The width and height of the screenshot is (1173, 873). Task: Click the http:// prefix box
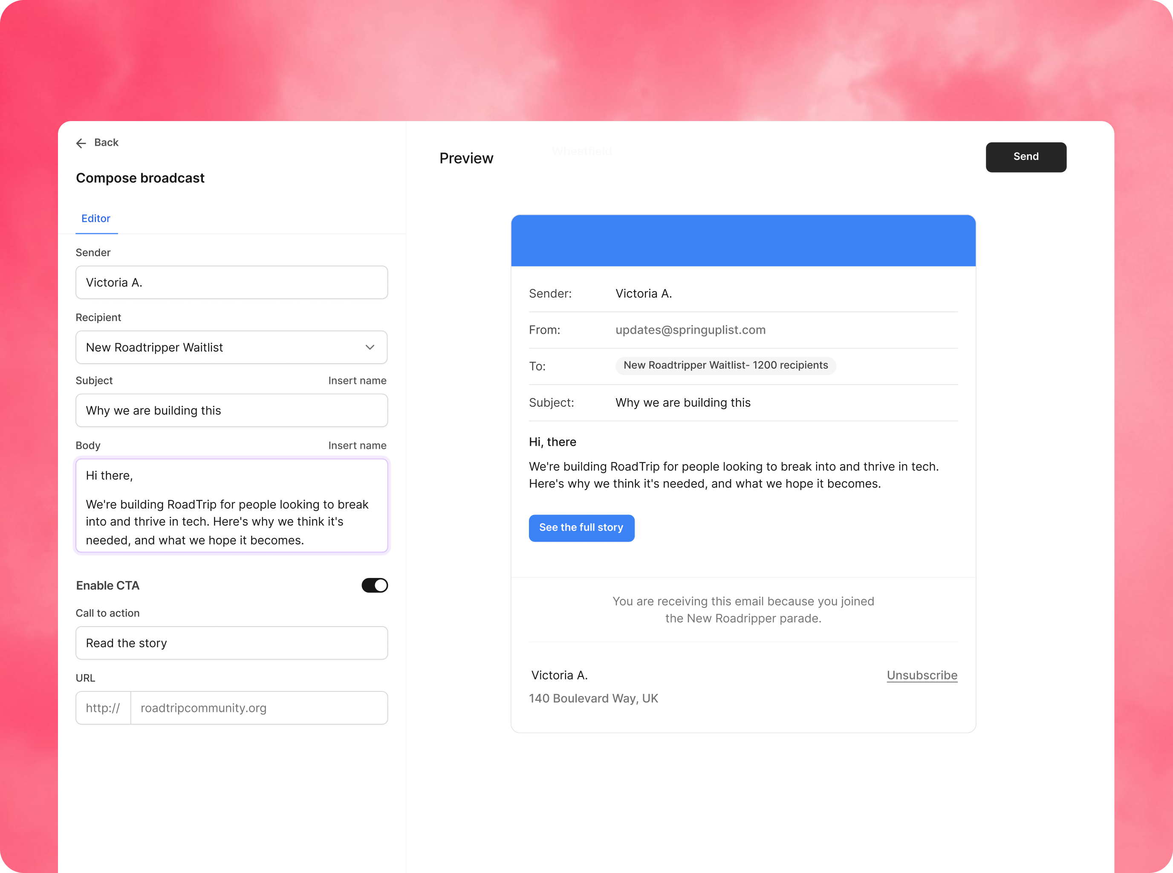(104, 708)
